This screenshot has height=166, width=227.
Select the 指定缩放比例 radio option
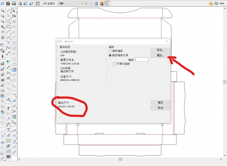[x=110, y=55]
